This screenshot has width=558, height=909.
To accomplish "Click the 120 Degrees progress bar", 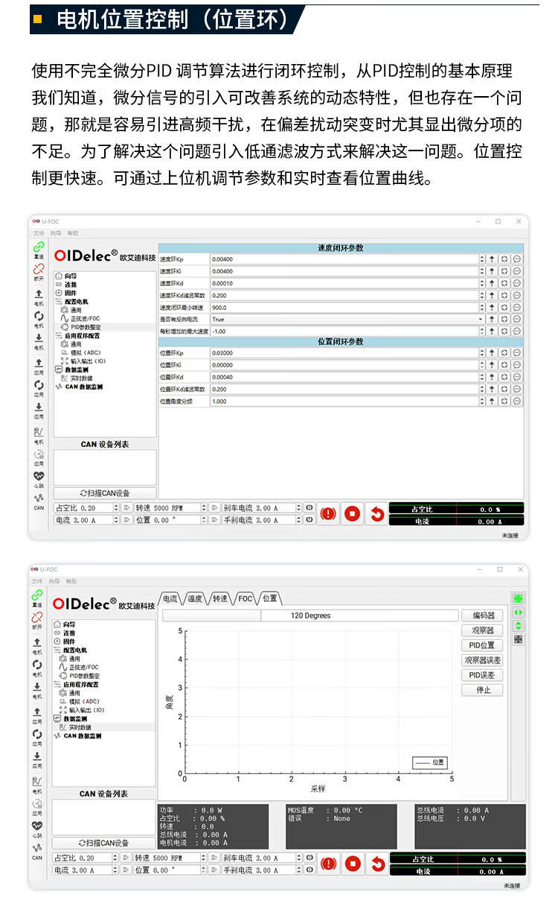I will tap(310, 615).
